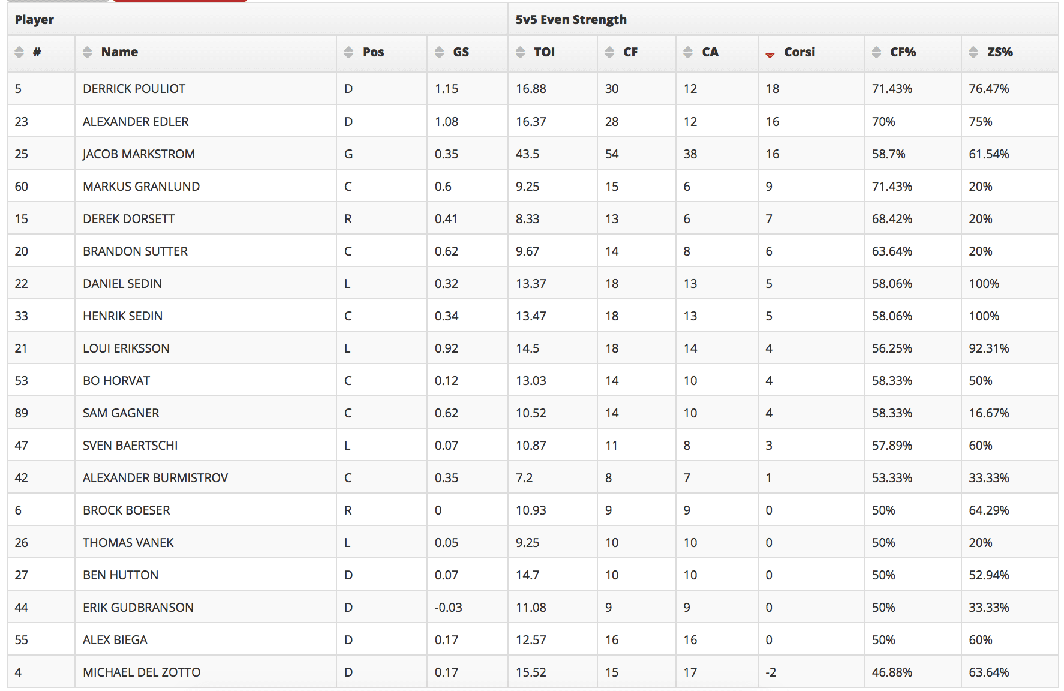Toggle the red descending arrow on Corsi
The height and width of the screenshot is (691, 1064).
770,55
